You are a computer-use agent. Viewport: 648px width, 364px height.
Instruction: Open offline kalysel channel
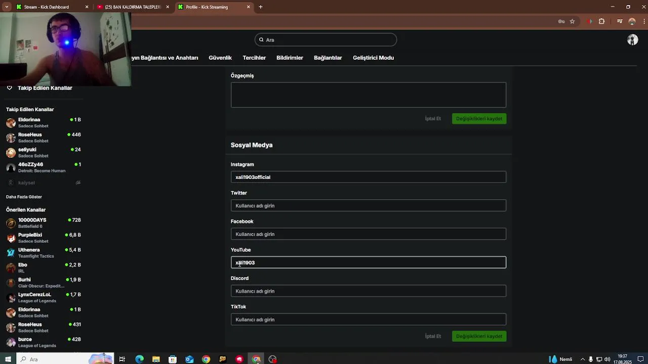(43, 183)
